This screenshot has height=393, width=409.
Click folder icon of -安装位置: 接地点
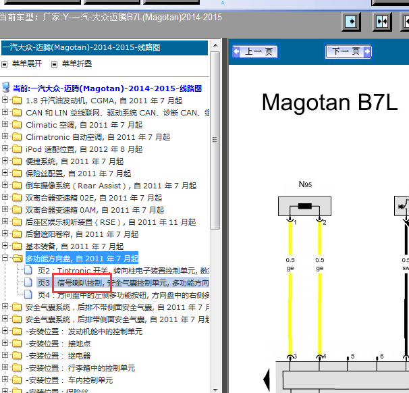coord(17,344)
